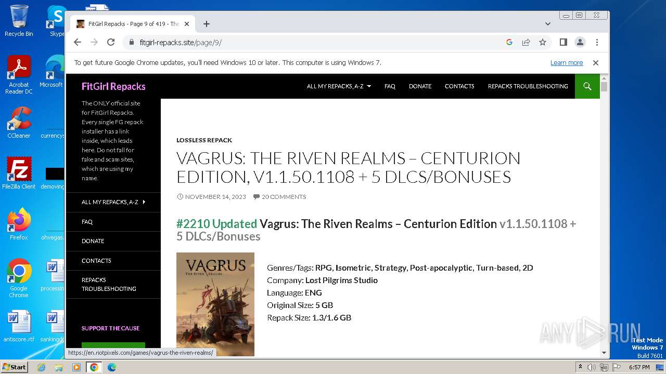The height and width of the screenshot is (374, 666).
Task: Click Company Lost Pilgrims Studio text
Action: (322, 280)
